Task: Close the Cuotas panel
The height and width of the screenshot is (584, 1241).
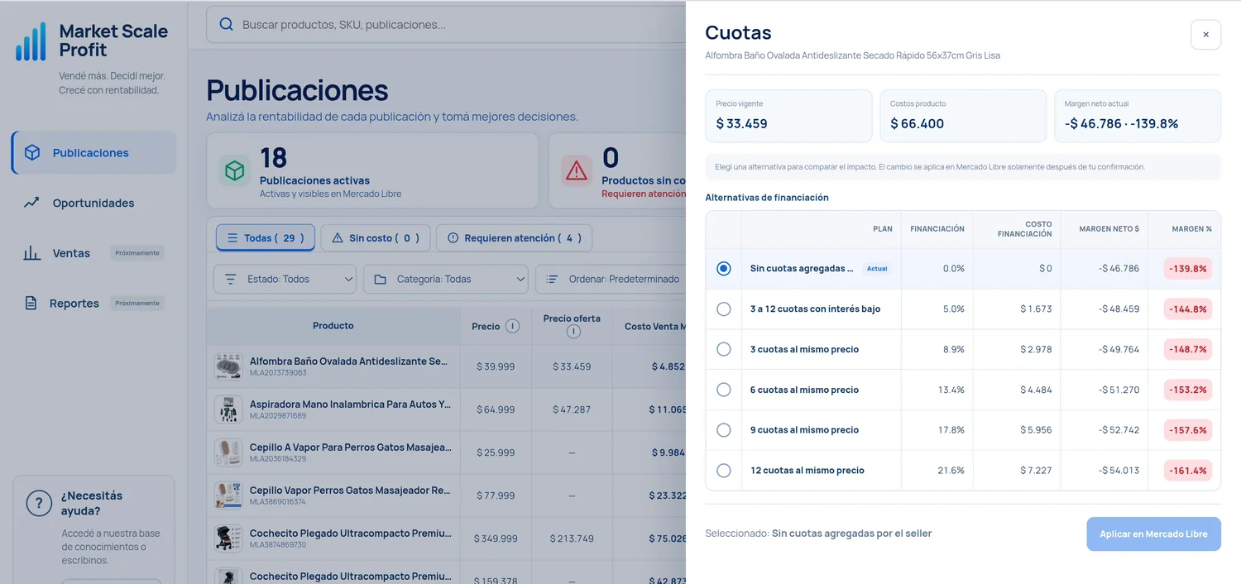Action: point(1205,35)
